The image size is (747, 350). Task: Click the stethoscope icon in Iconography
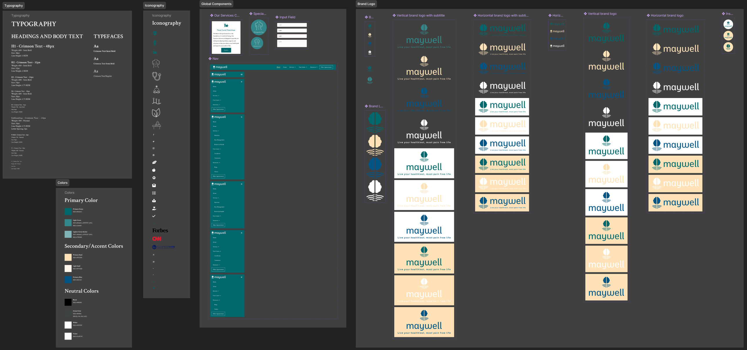pyautogui.click(x=156, y=76)
